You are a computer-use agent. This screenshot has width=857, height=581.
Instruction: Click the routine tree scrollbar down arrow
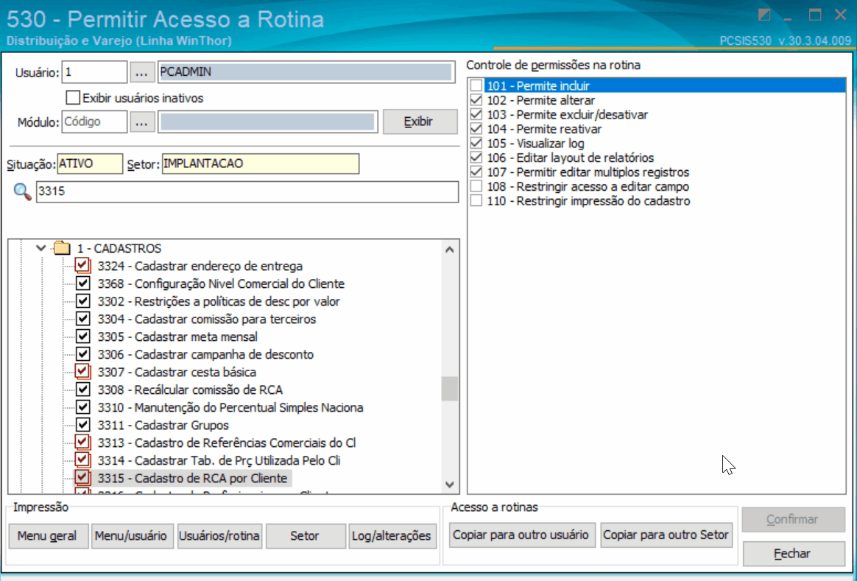[x=450, y=485]
